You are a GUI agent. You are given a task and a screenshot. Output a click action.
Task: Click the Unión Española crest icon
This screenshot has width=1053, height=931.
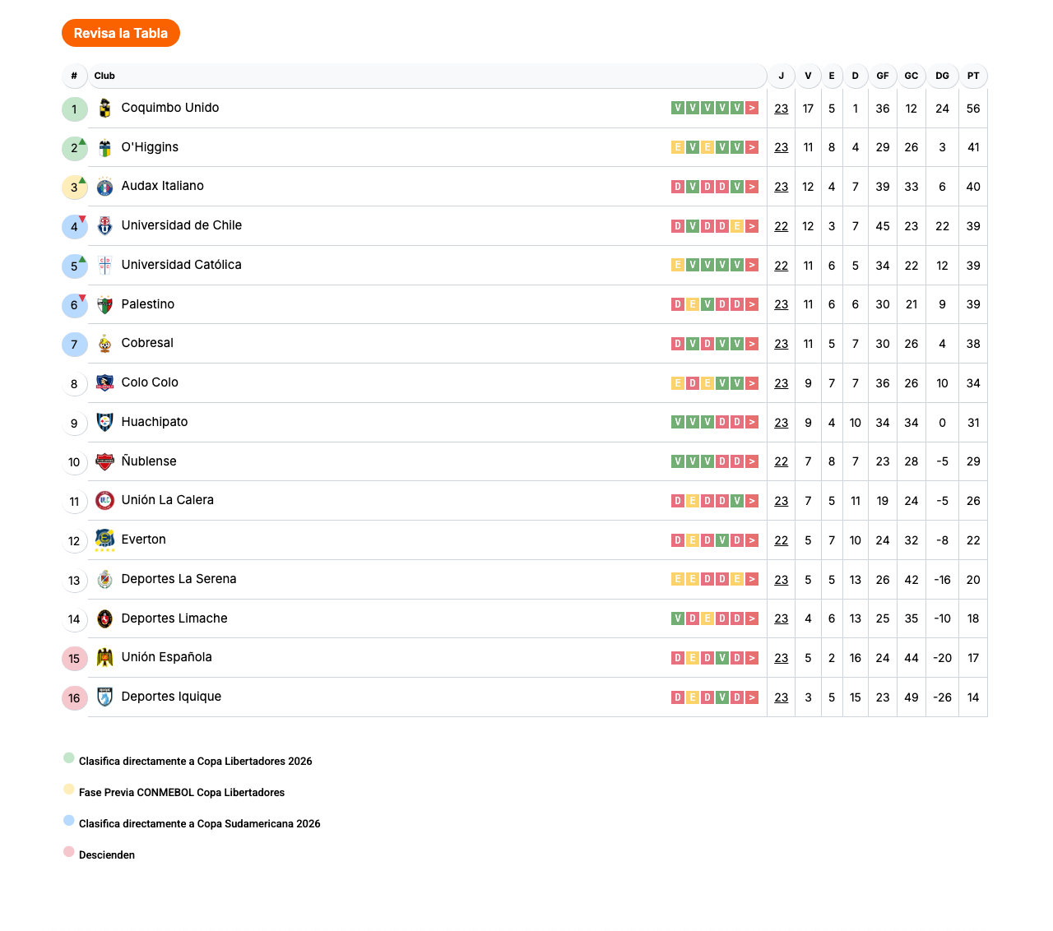coord(104,658)
